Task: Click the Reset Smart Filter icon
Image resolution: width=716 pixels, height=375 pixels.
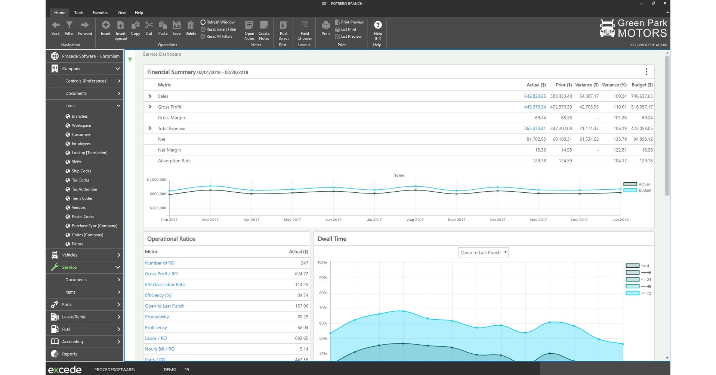Action: coord(202,29)
